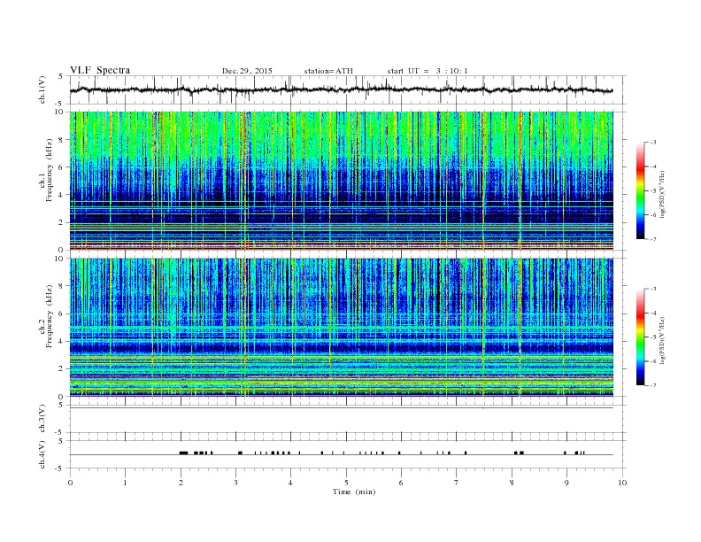Viewport: 701px width, 542px height.
Task: Click the ch.2 spectrogram color scale bar
Action: pyautogui.click(x=641, y=337)
